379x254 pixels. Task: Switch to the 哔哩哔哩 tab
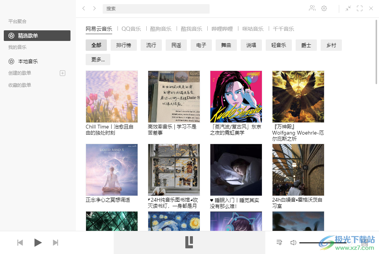pos(222,29)
